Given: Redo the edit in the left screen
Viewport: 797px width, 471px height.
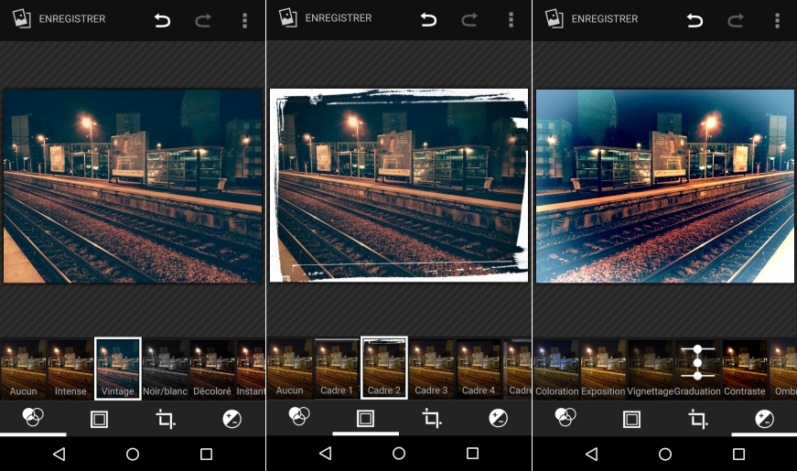Looking at the screenshot, I should pyautogui.click(x=203, y=20).
